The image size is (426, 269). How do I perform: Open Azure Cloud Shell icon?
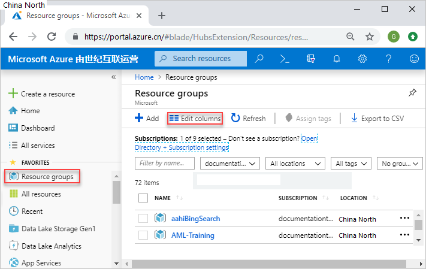click(285, 59)
